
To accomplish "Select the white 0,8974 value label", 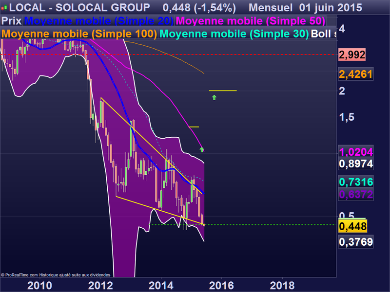I will tap(356, 164).
